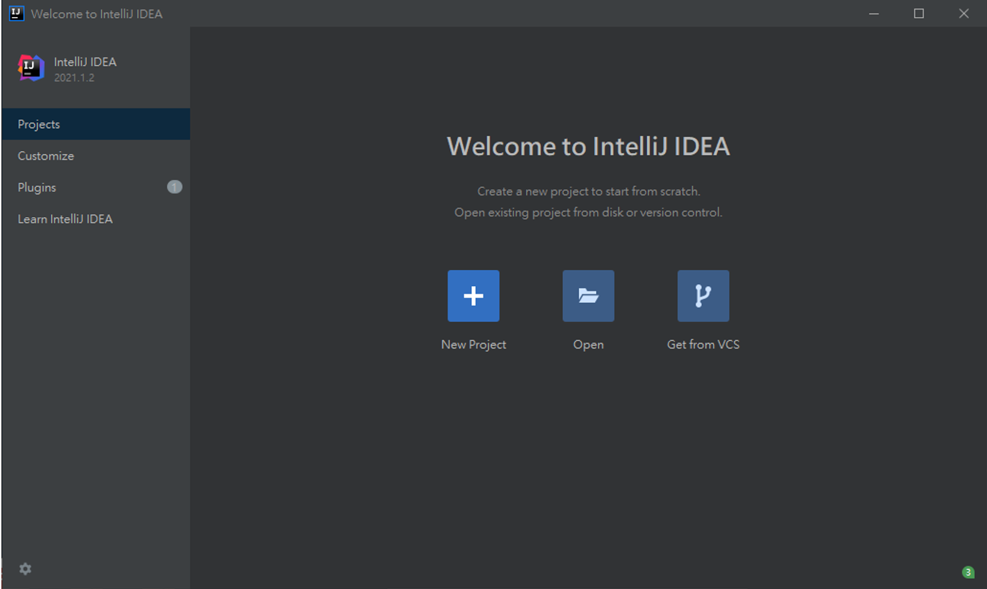Viewport: 987px width, 589px height.
Task: Maximize the welcome window
Action: coord(919,13)
